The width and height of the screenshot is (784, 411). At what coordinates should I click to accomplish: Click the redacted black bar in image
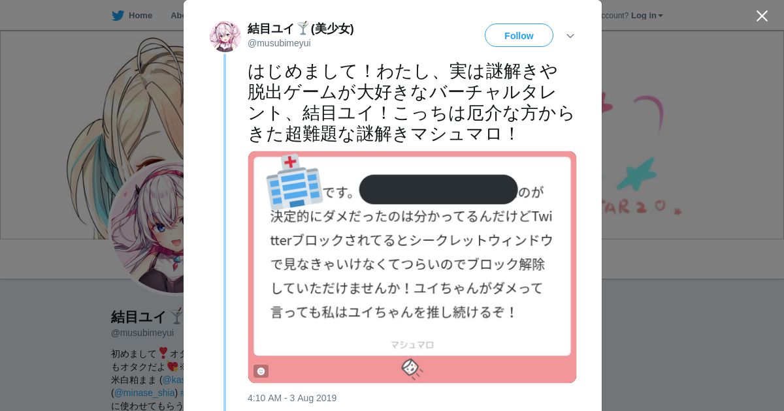point(438,189)
